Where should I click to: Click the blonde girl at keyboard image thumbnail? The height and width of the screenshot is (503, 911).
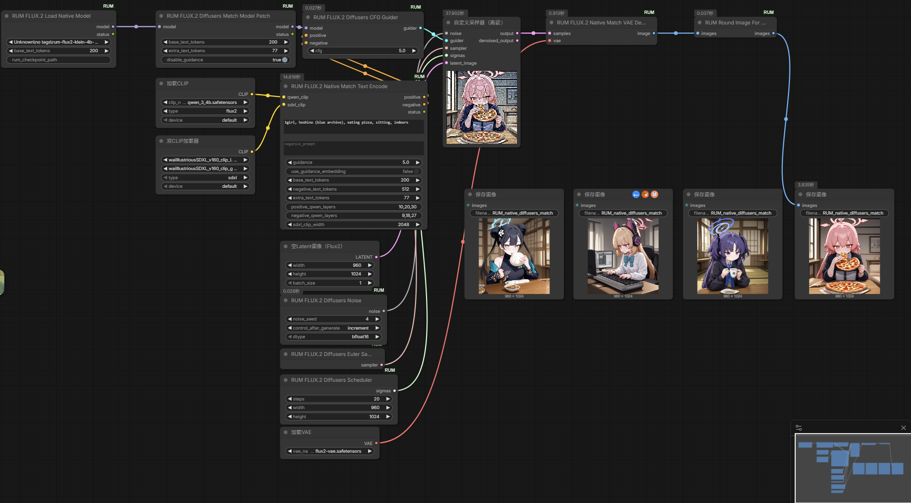623,256
